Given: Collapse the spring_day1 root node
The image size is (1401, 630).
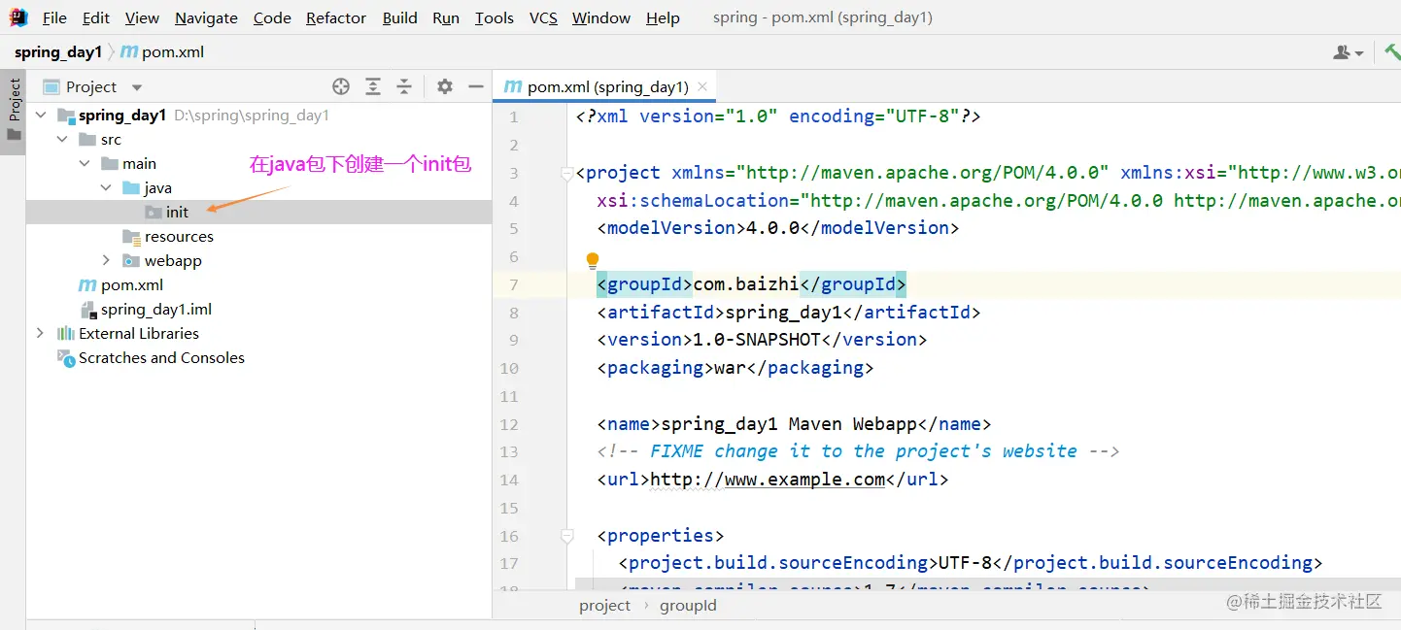Looking at the screenshot, I should (41, 115).
